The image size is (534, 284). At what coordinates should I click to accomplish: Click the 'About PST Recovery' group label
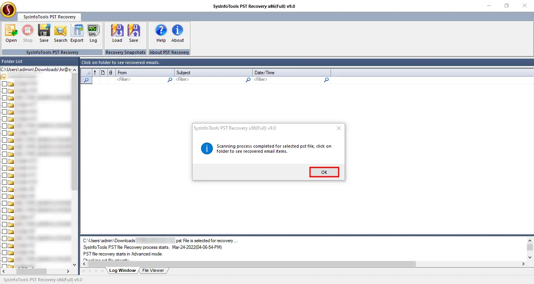tap(169, 52)
